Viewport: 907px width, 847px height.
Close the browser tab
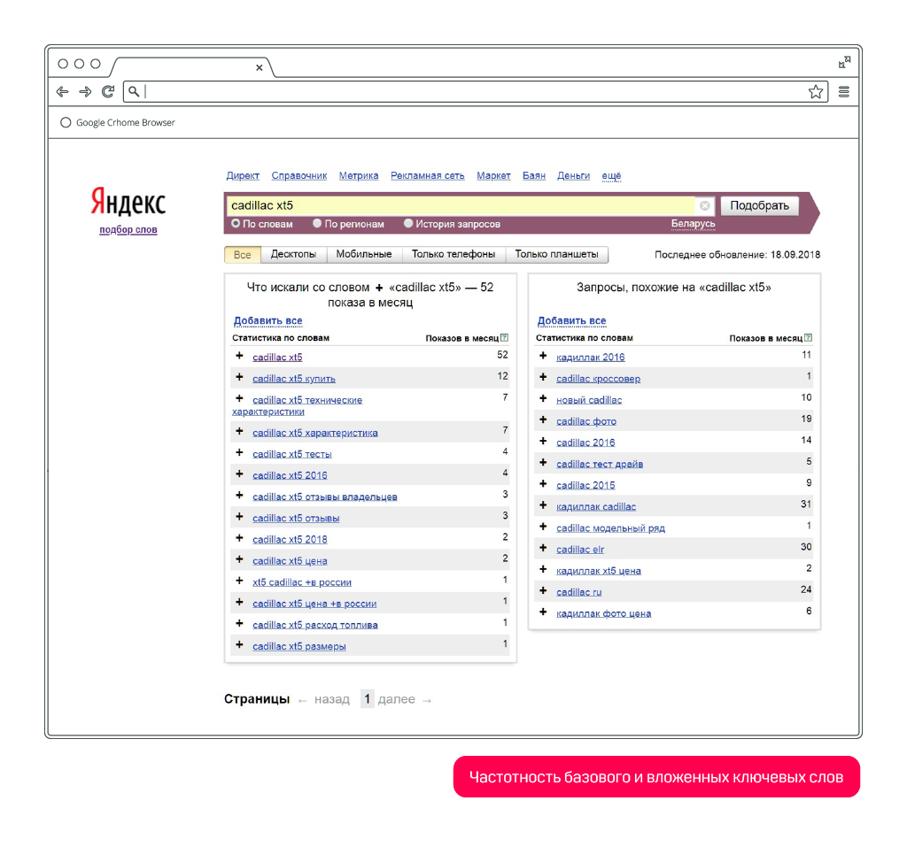(x=259, y=67)
